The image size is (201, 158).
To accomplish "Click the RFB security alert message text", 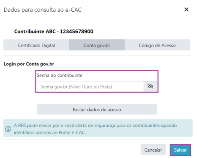I will click(95, 129).
